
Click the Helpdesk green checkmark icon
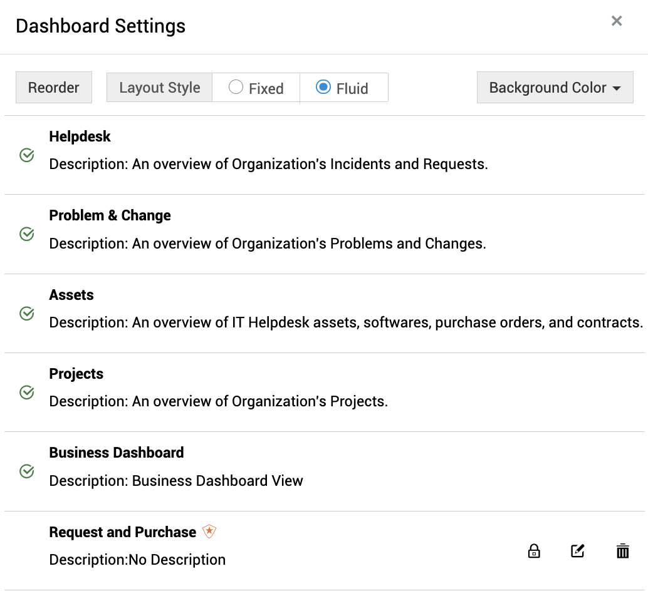point(27,155)
